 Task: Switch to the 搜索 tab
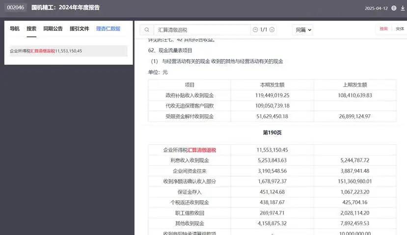31,28
